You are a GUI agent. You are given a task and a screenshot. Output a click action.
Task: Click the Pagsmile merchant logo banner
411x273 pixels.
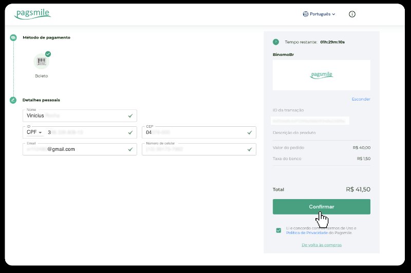(x=321, y=75)
